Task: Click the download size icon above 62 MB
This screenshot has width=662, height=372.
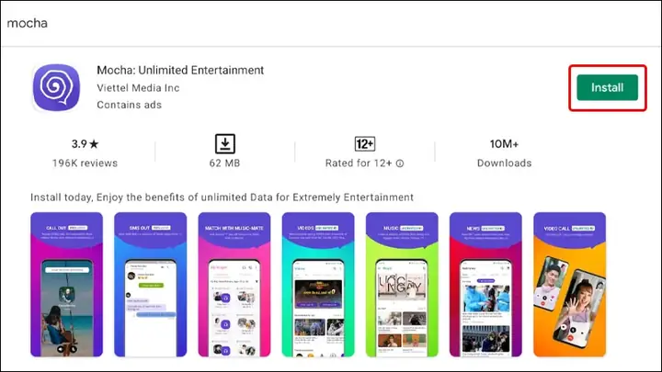Action: 225,144
